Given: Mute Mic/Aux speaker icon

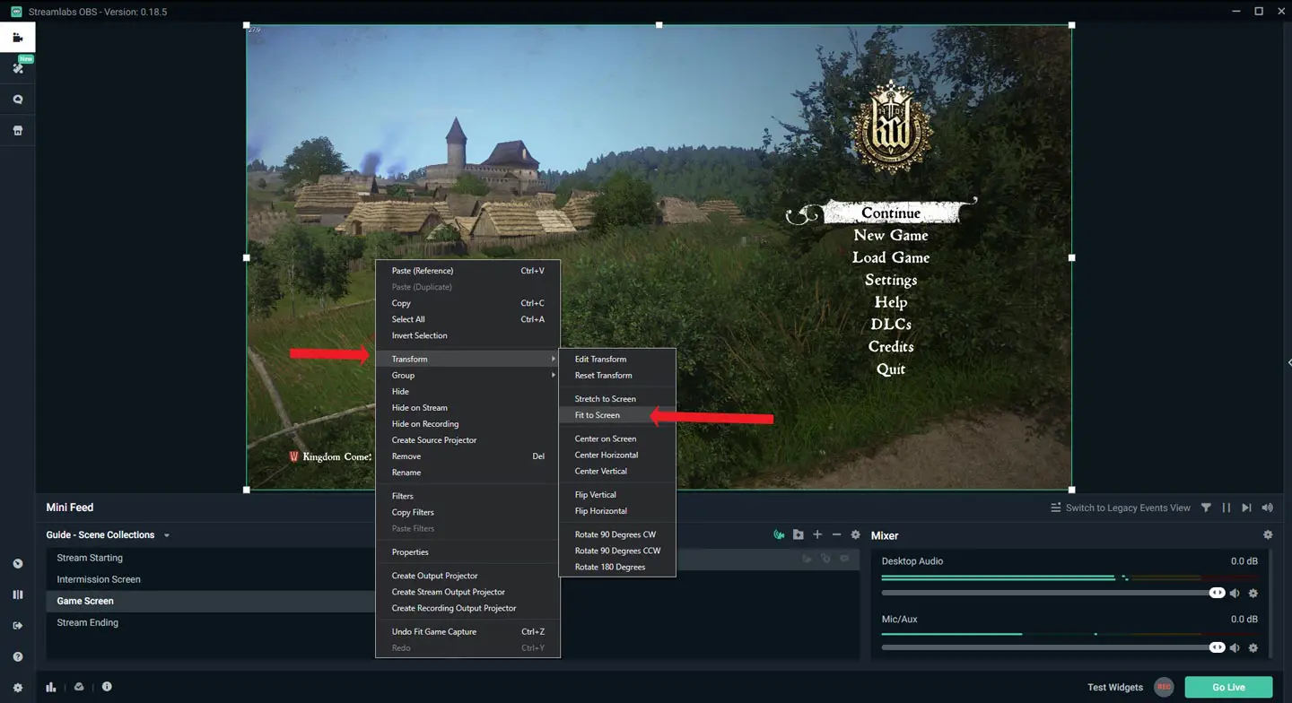Looking at the screenshot, I should click(x=1235, y=647).
